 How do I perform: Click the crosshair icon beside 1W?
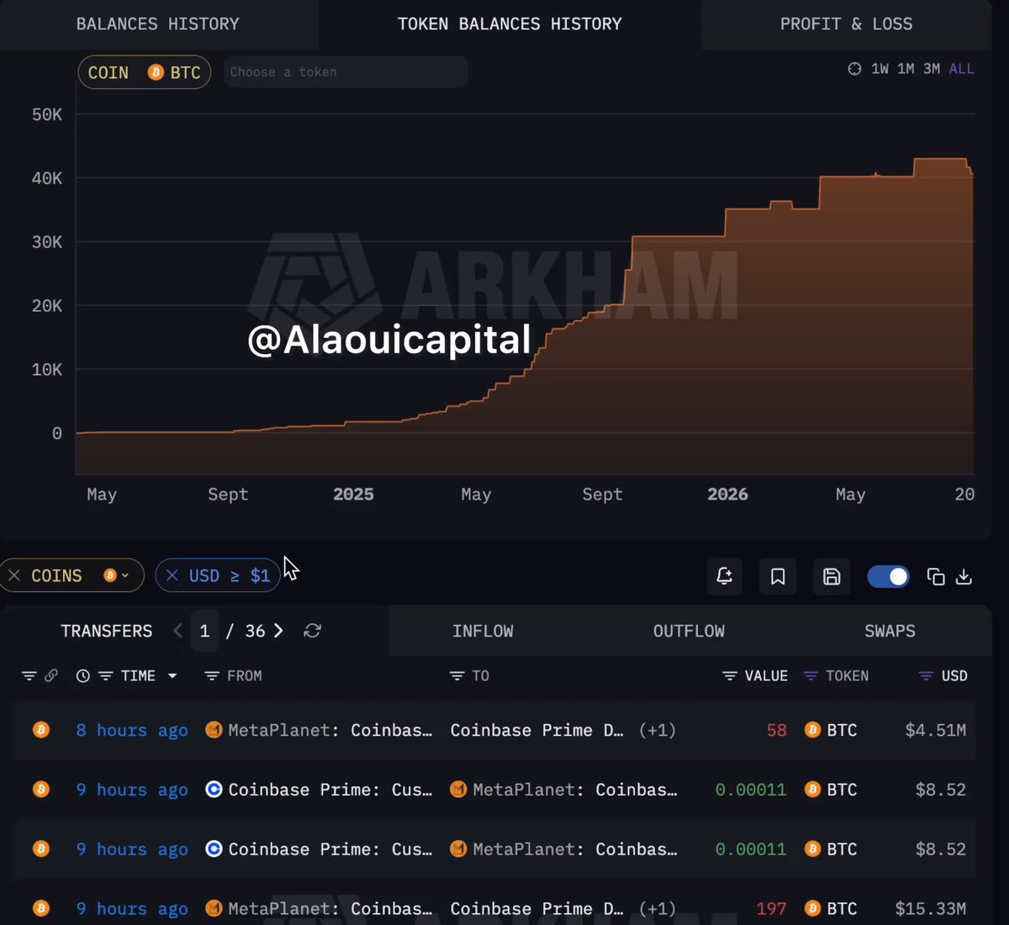point(854,69)
